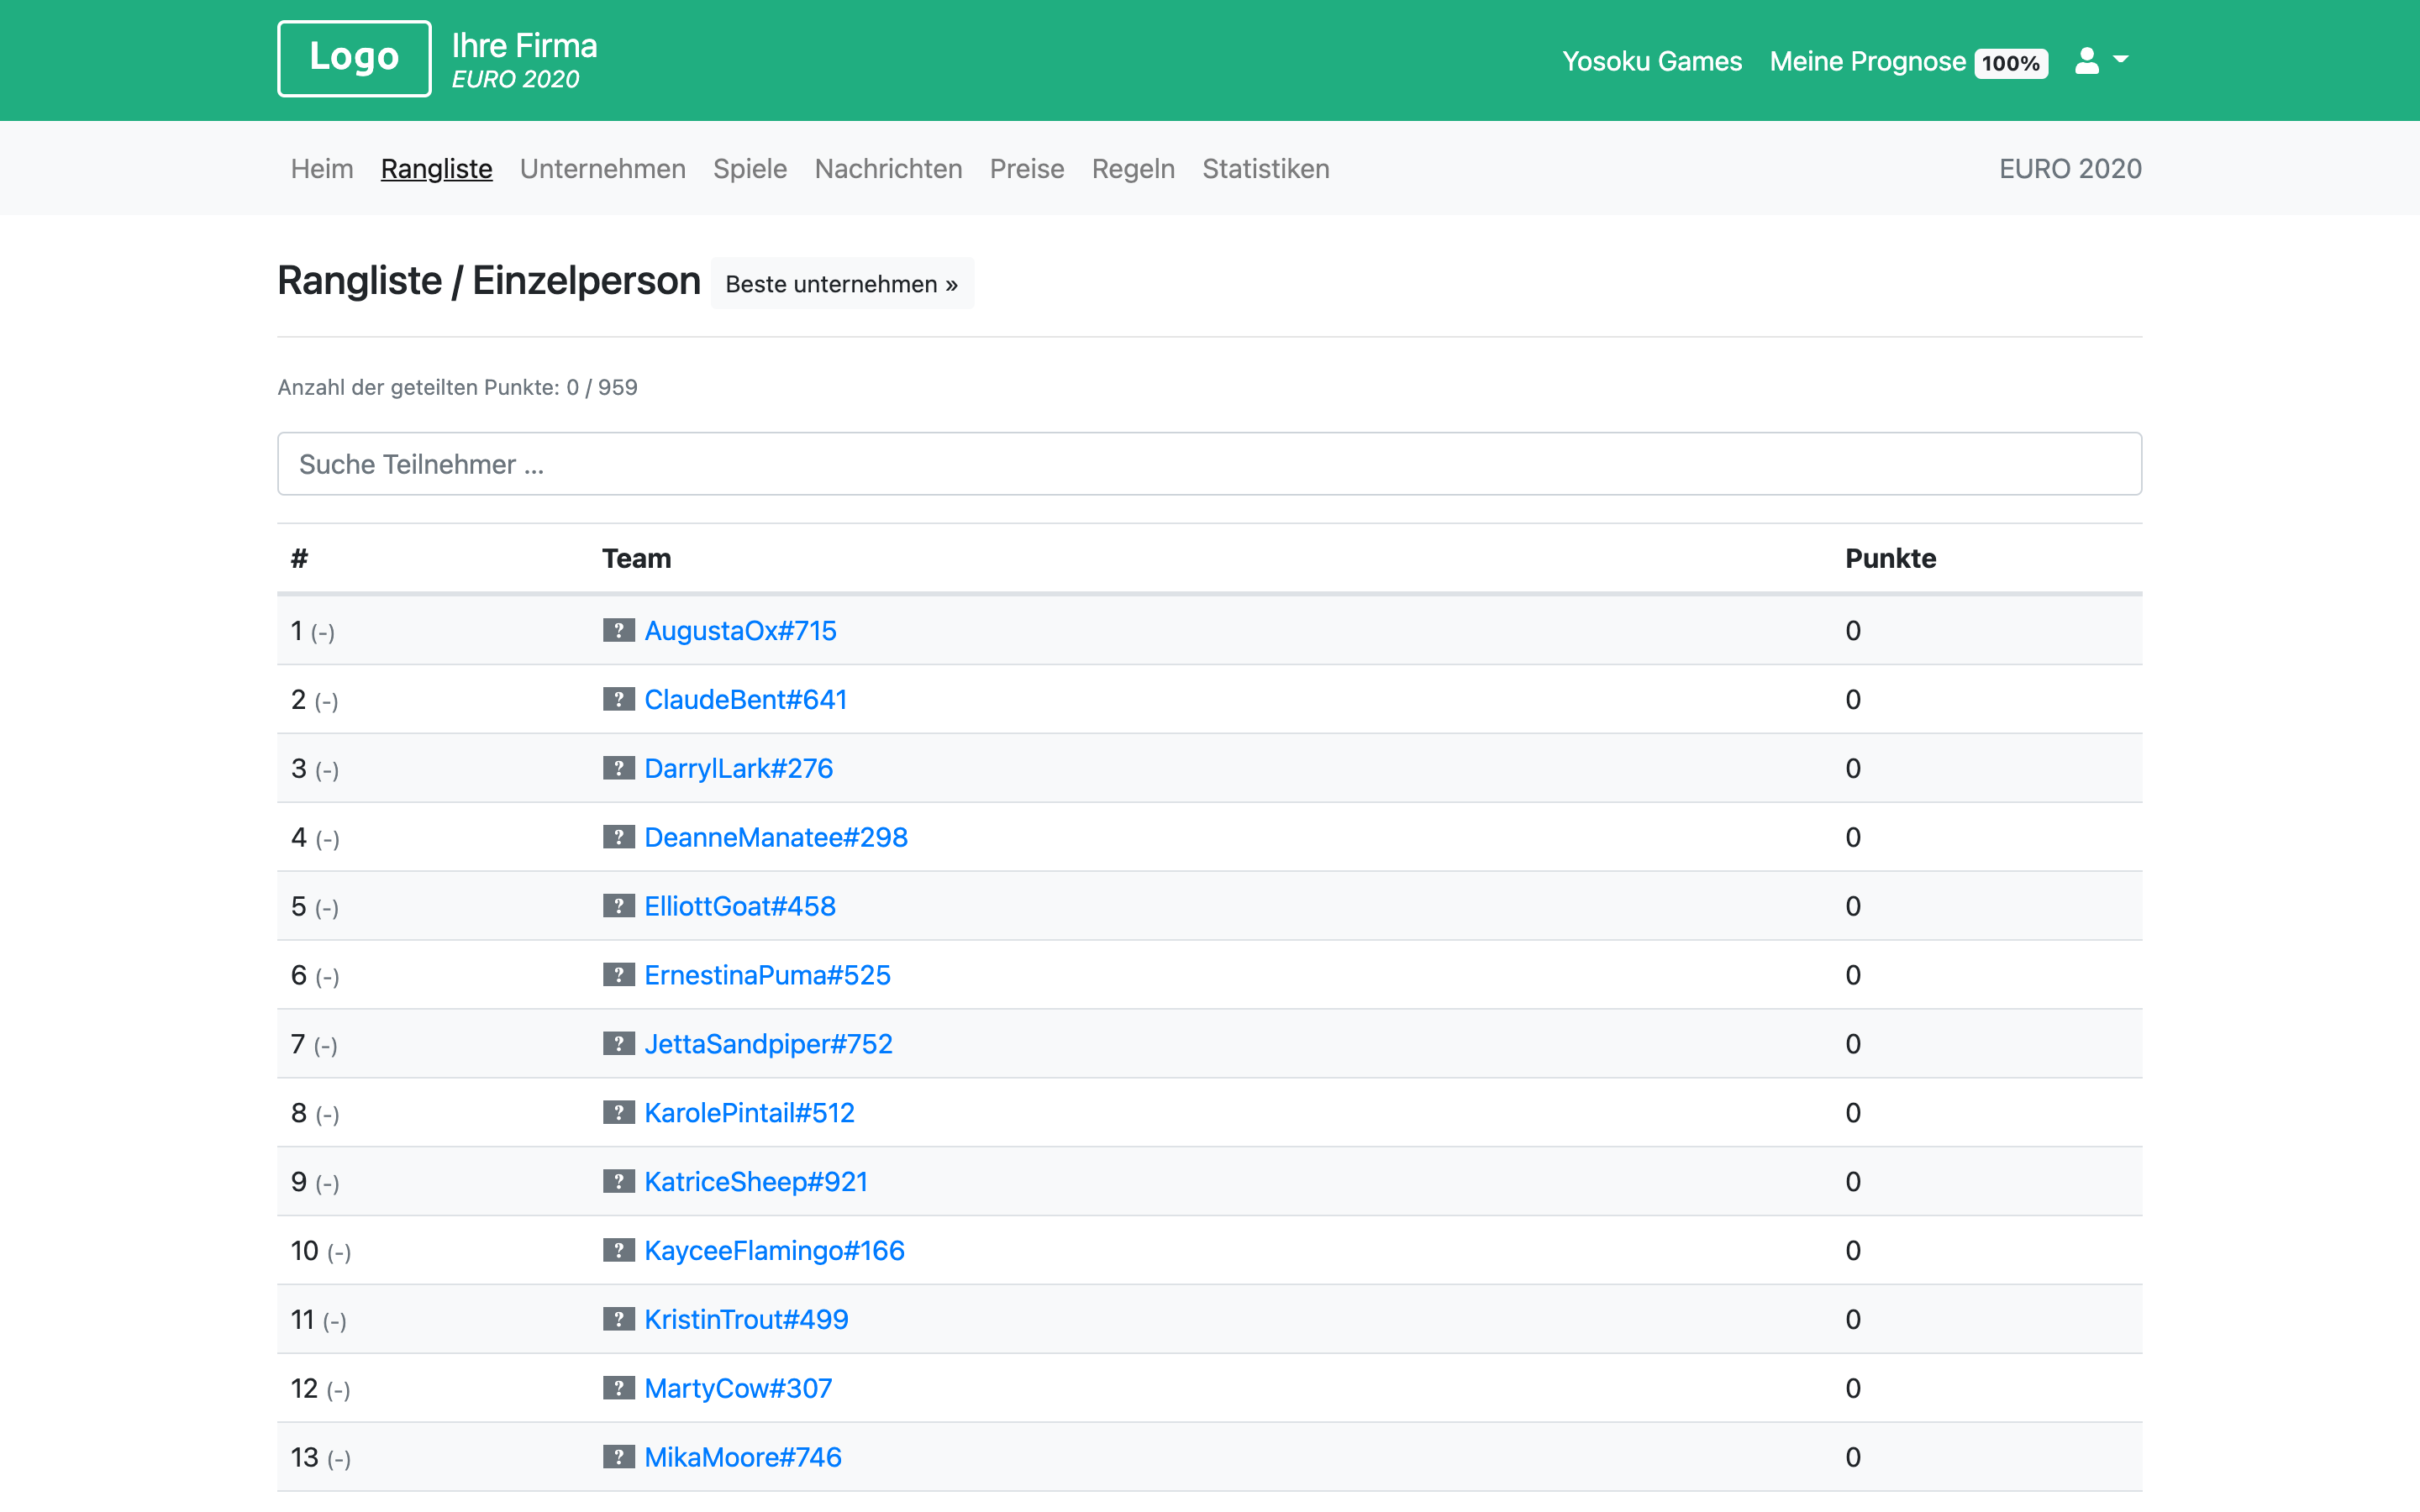Click the Rangliste / Einzelperson heading
This screenshot has width=2420, height=1512.
click(x=489, y=281)
